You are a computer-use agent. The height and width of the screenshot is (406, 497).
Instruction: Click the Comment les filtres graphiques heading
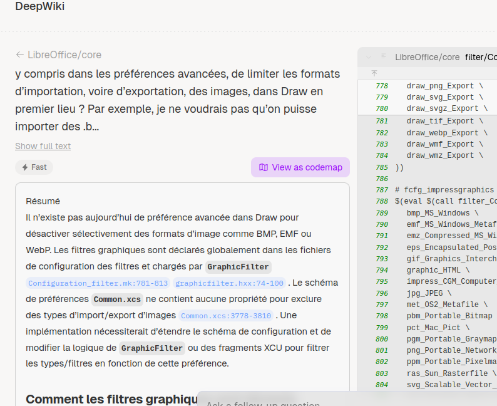pyautogui.click(x=111, y=399)
